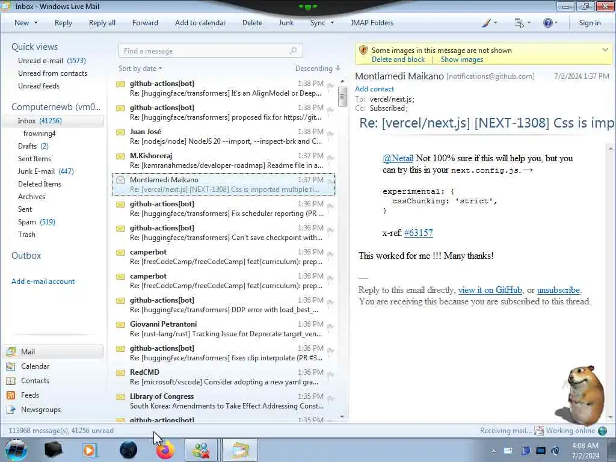The height and width of the screenshot is (462, 616).
Task: Collapse the Quick views section
Action: pos(34,47)
